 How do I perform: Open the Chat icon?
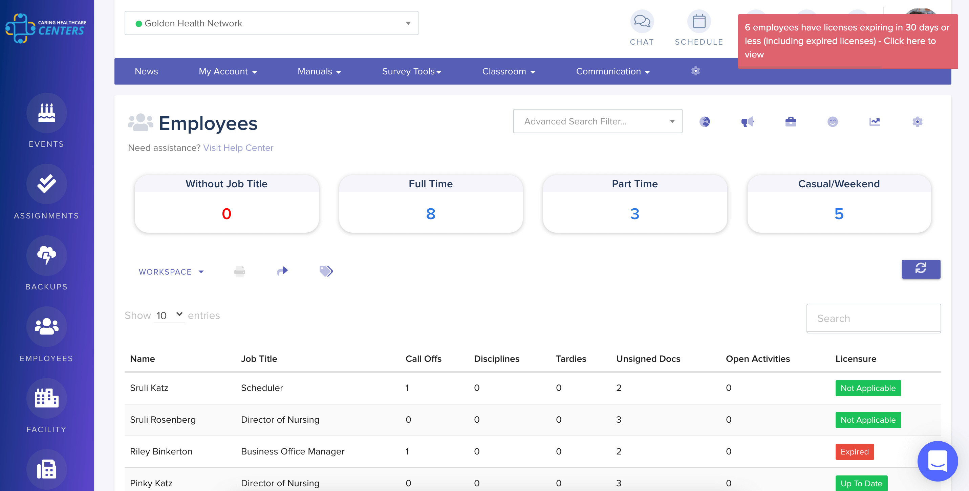tap(642, 21)
